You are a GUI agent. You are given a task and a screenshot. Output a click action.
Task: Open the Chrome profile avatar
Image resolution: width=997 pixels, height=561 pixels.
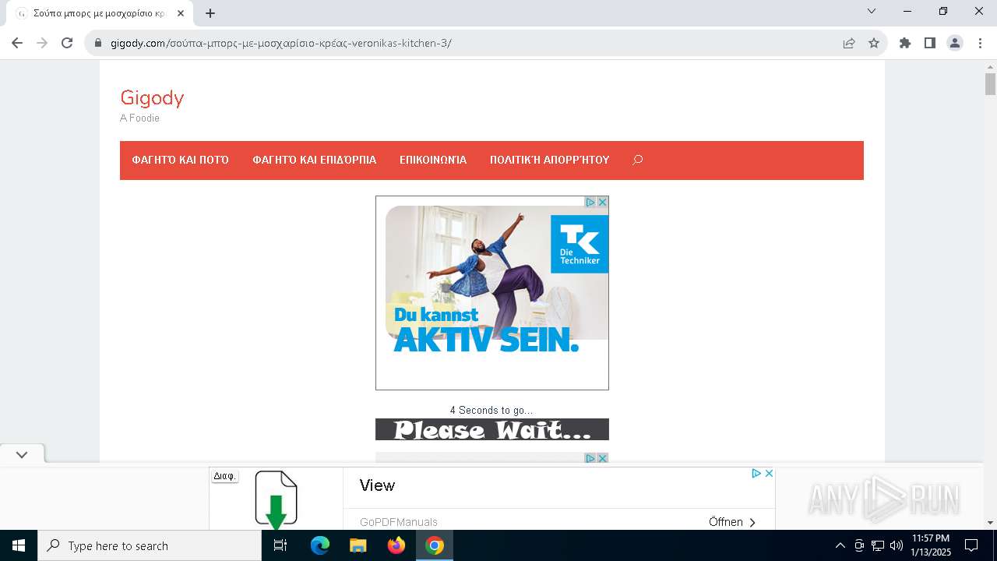pyautogui.click(x=955, y=43)
